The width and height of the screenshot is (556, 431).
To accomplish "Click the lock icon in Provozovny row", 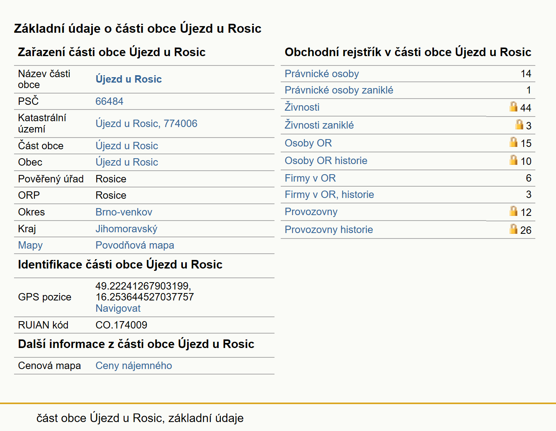I will [514, 211].
